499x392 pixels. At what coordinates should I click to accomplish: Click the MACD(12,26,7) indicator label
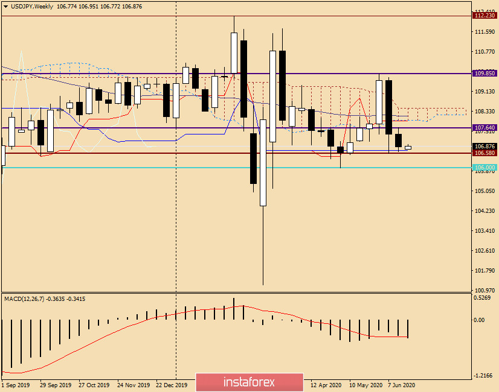pos(25,299)
